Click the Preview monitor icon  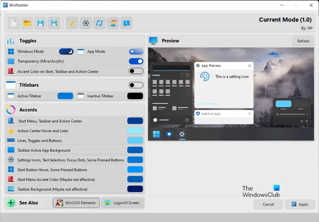point(153,40)
